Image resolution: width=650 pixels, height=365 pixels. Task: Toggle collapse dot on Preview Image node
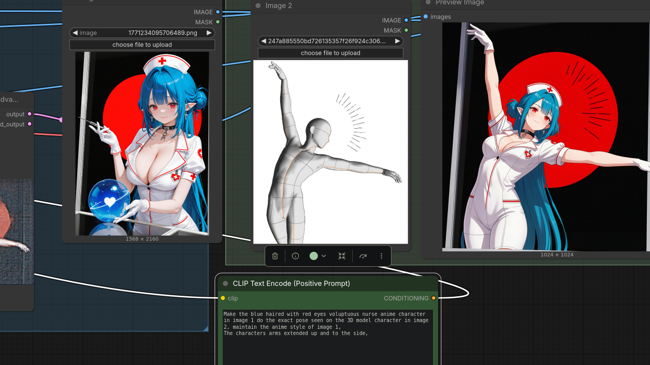click(428, 3)
